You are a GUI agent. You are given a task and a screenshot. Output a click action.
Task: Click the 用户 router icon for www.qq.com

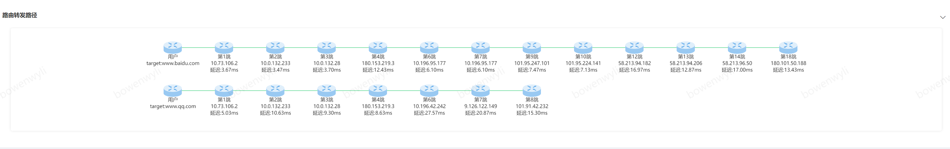tap(173, 90)
